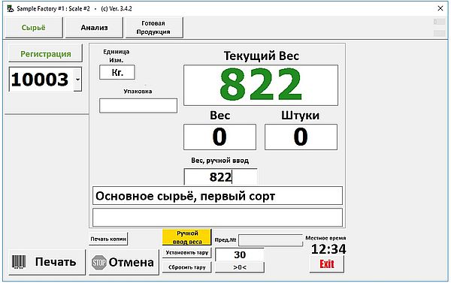Image resolution: width=451 pixels, height=283 pixels.
Task: Open the Готовая Продукция tab
Action: pos(154,27)
